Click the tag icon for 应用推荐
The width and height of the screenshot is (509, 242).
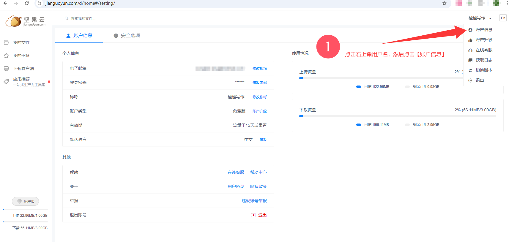(6, 82)
